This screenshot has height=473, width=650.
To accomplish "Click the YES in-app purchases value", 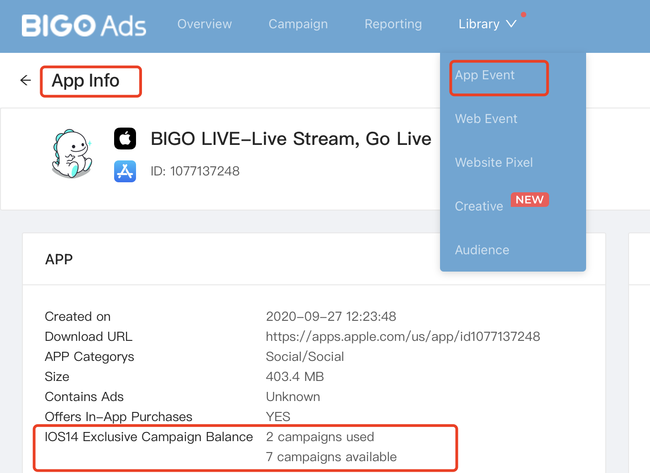I will tap(278, 417).
